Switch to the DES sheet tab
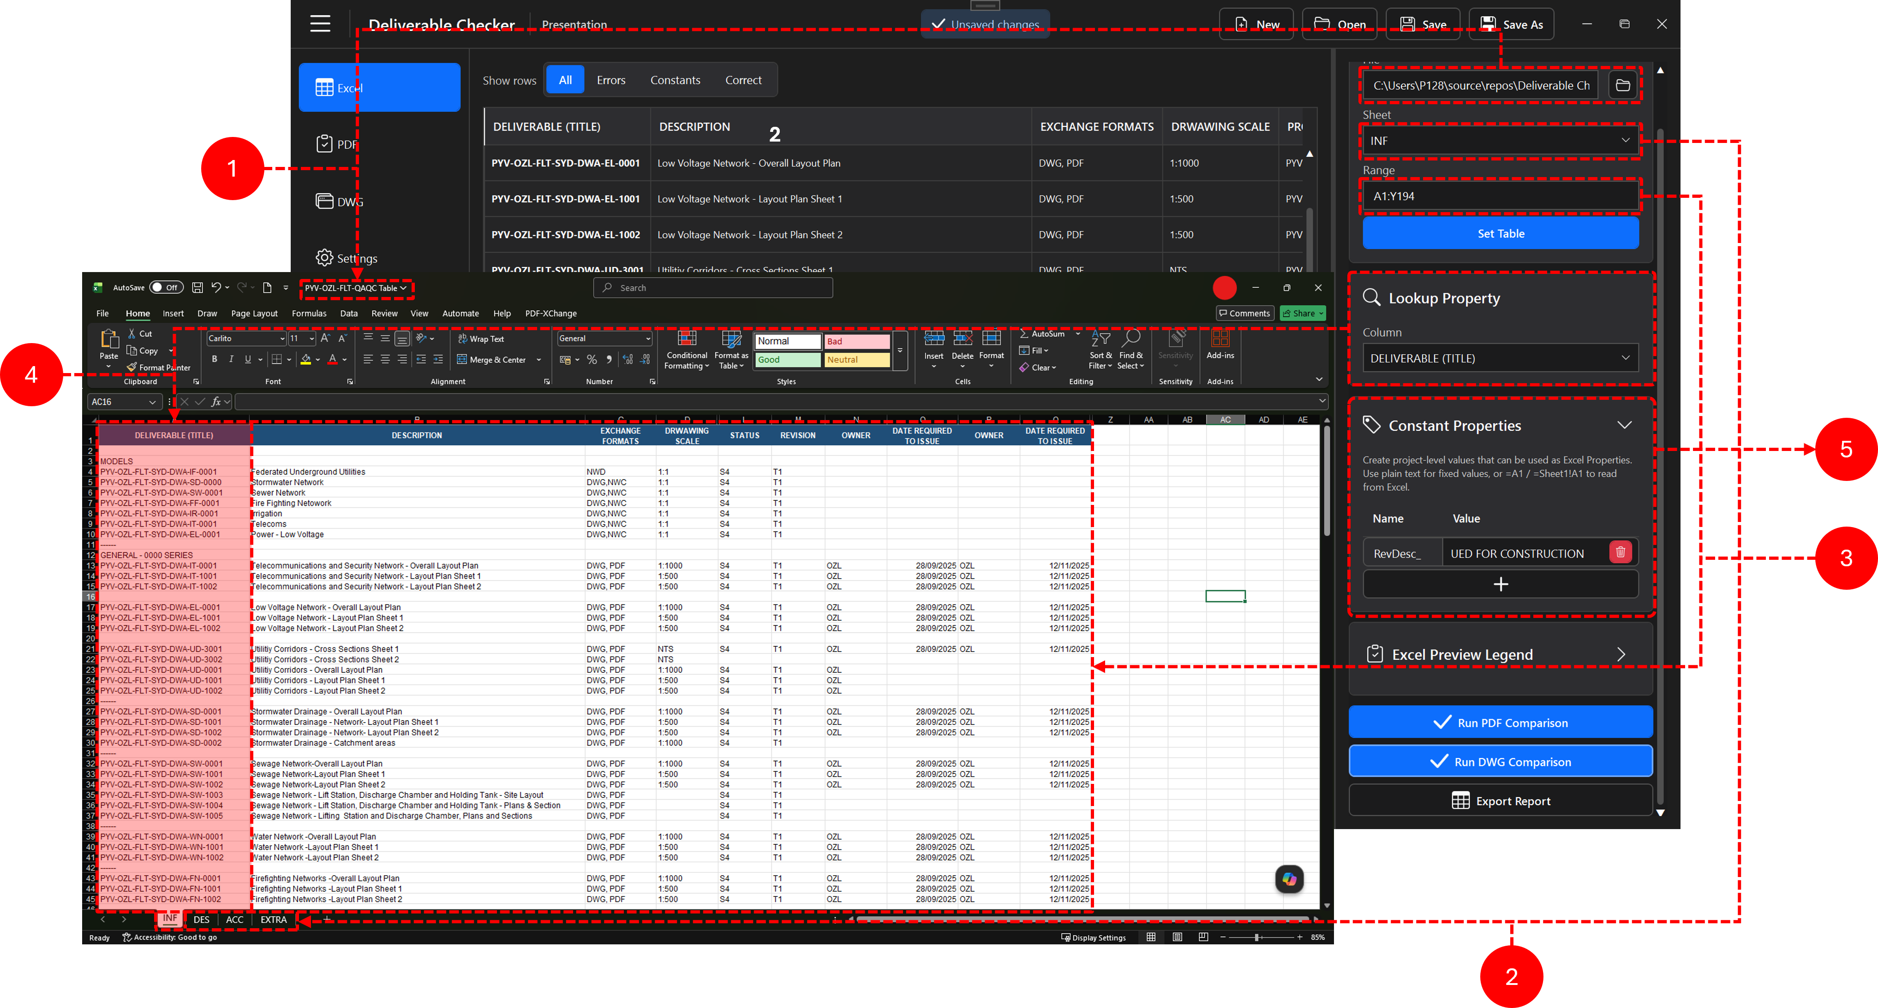This screenshot has height=1008, width=1878. pyautogui.click(x=201, y=919)
